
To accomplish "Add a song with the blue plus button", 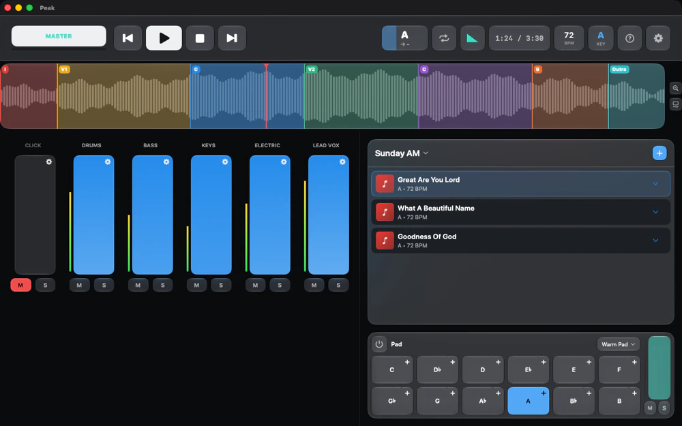I will point(659,153).
